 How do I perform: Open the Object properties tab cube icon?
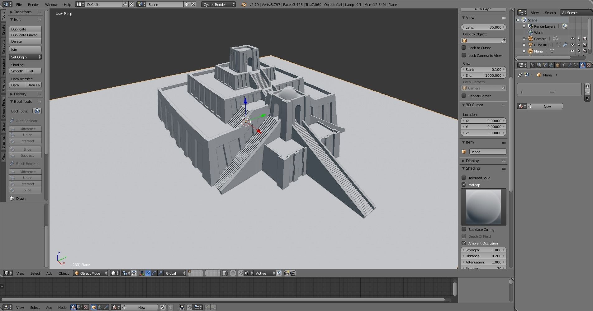click(x=557, y=65)
